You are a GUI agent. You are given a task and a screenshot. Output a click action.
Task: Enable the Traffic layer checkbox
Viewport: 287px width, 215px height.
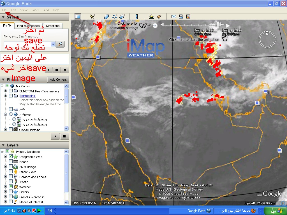(11, 181)
